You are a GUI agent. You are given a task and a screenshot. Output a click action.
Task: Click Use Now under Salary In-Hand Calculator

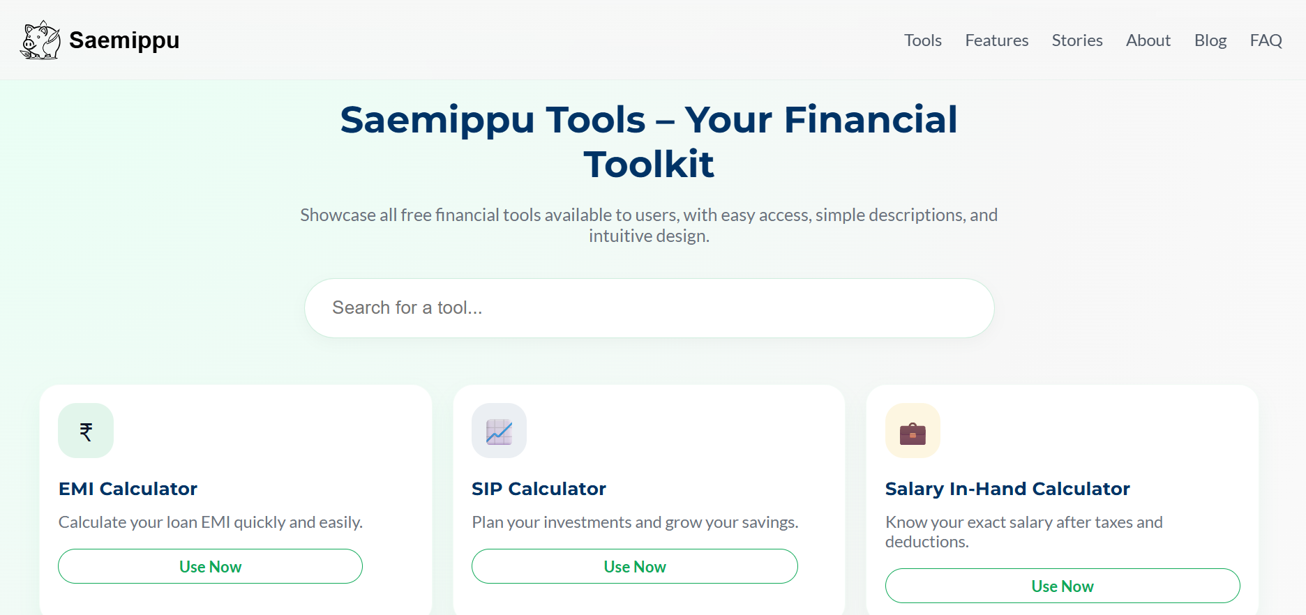click(1063, 586)
